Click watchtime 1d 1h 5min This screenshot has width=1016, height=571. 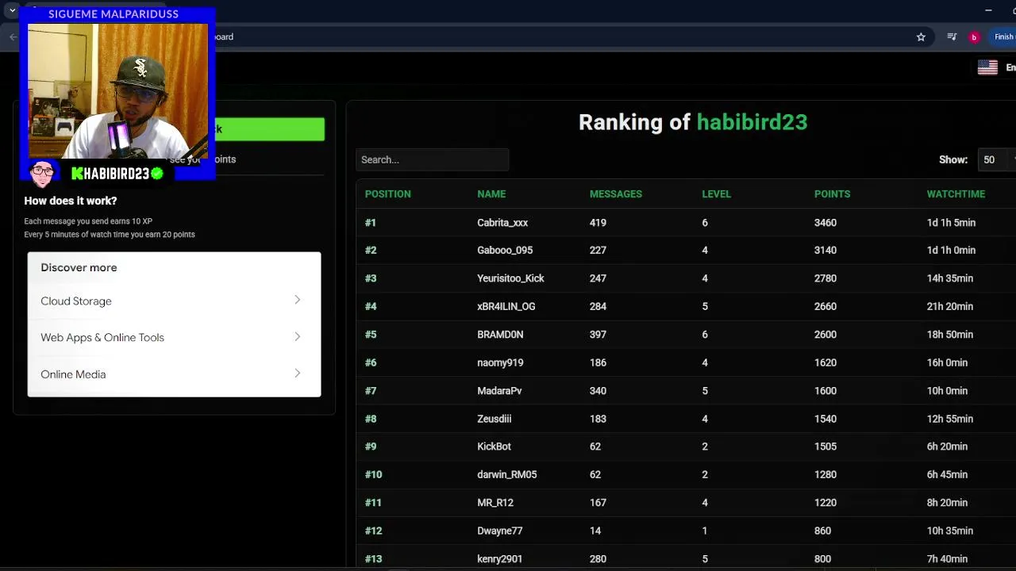pyautogui.click(x=951, y=223)
